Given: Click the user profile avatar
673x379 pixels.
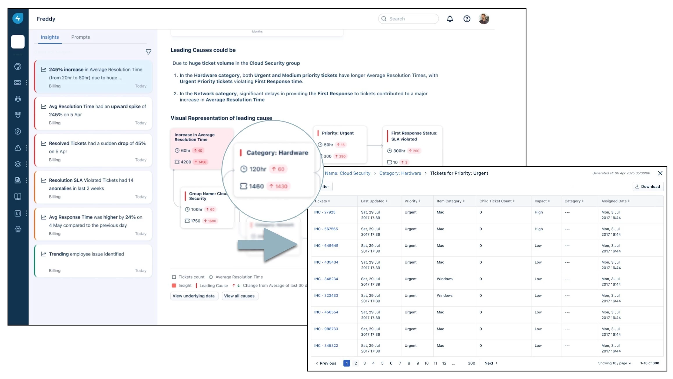Looking at the screenshot, I should [484, 19].
